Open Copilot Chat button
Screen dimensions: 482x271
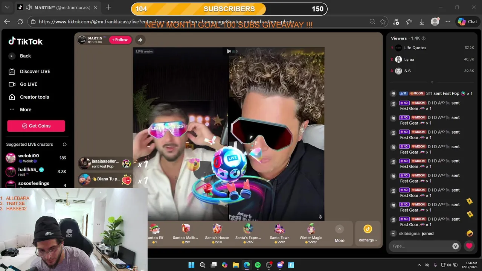coord(467,22)
